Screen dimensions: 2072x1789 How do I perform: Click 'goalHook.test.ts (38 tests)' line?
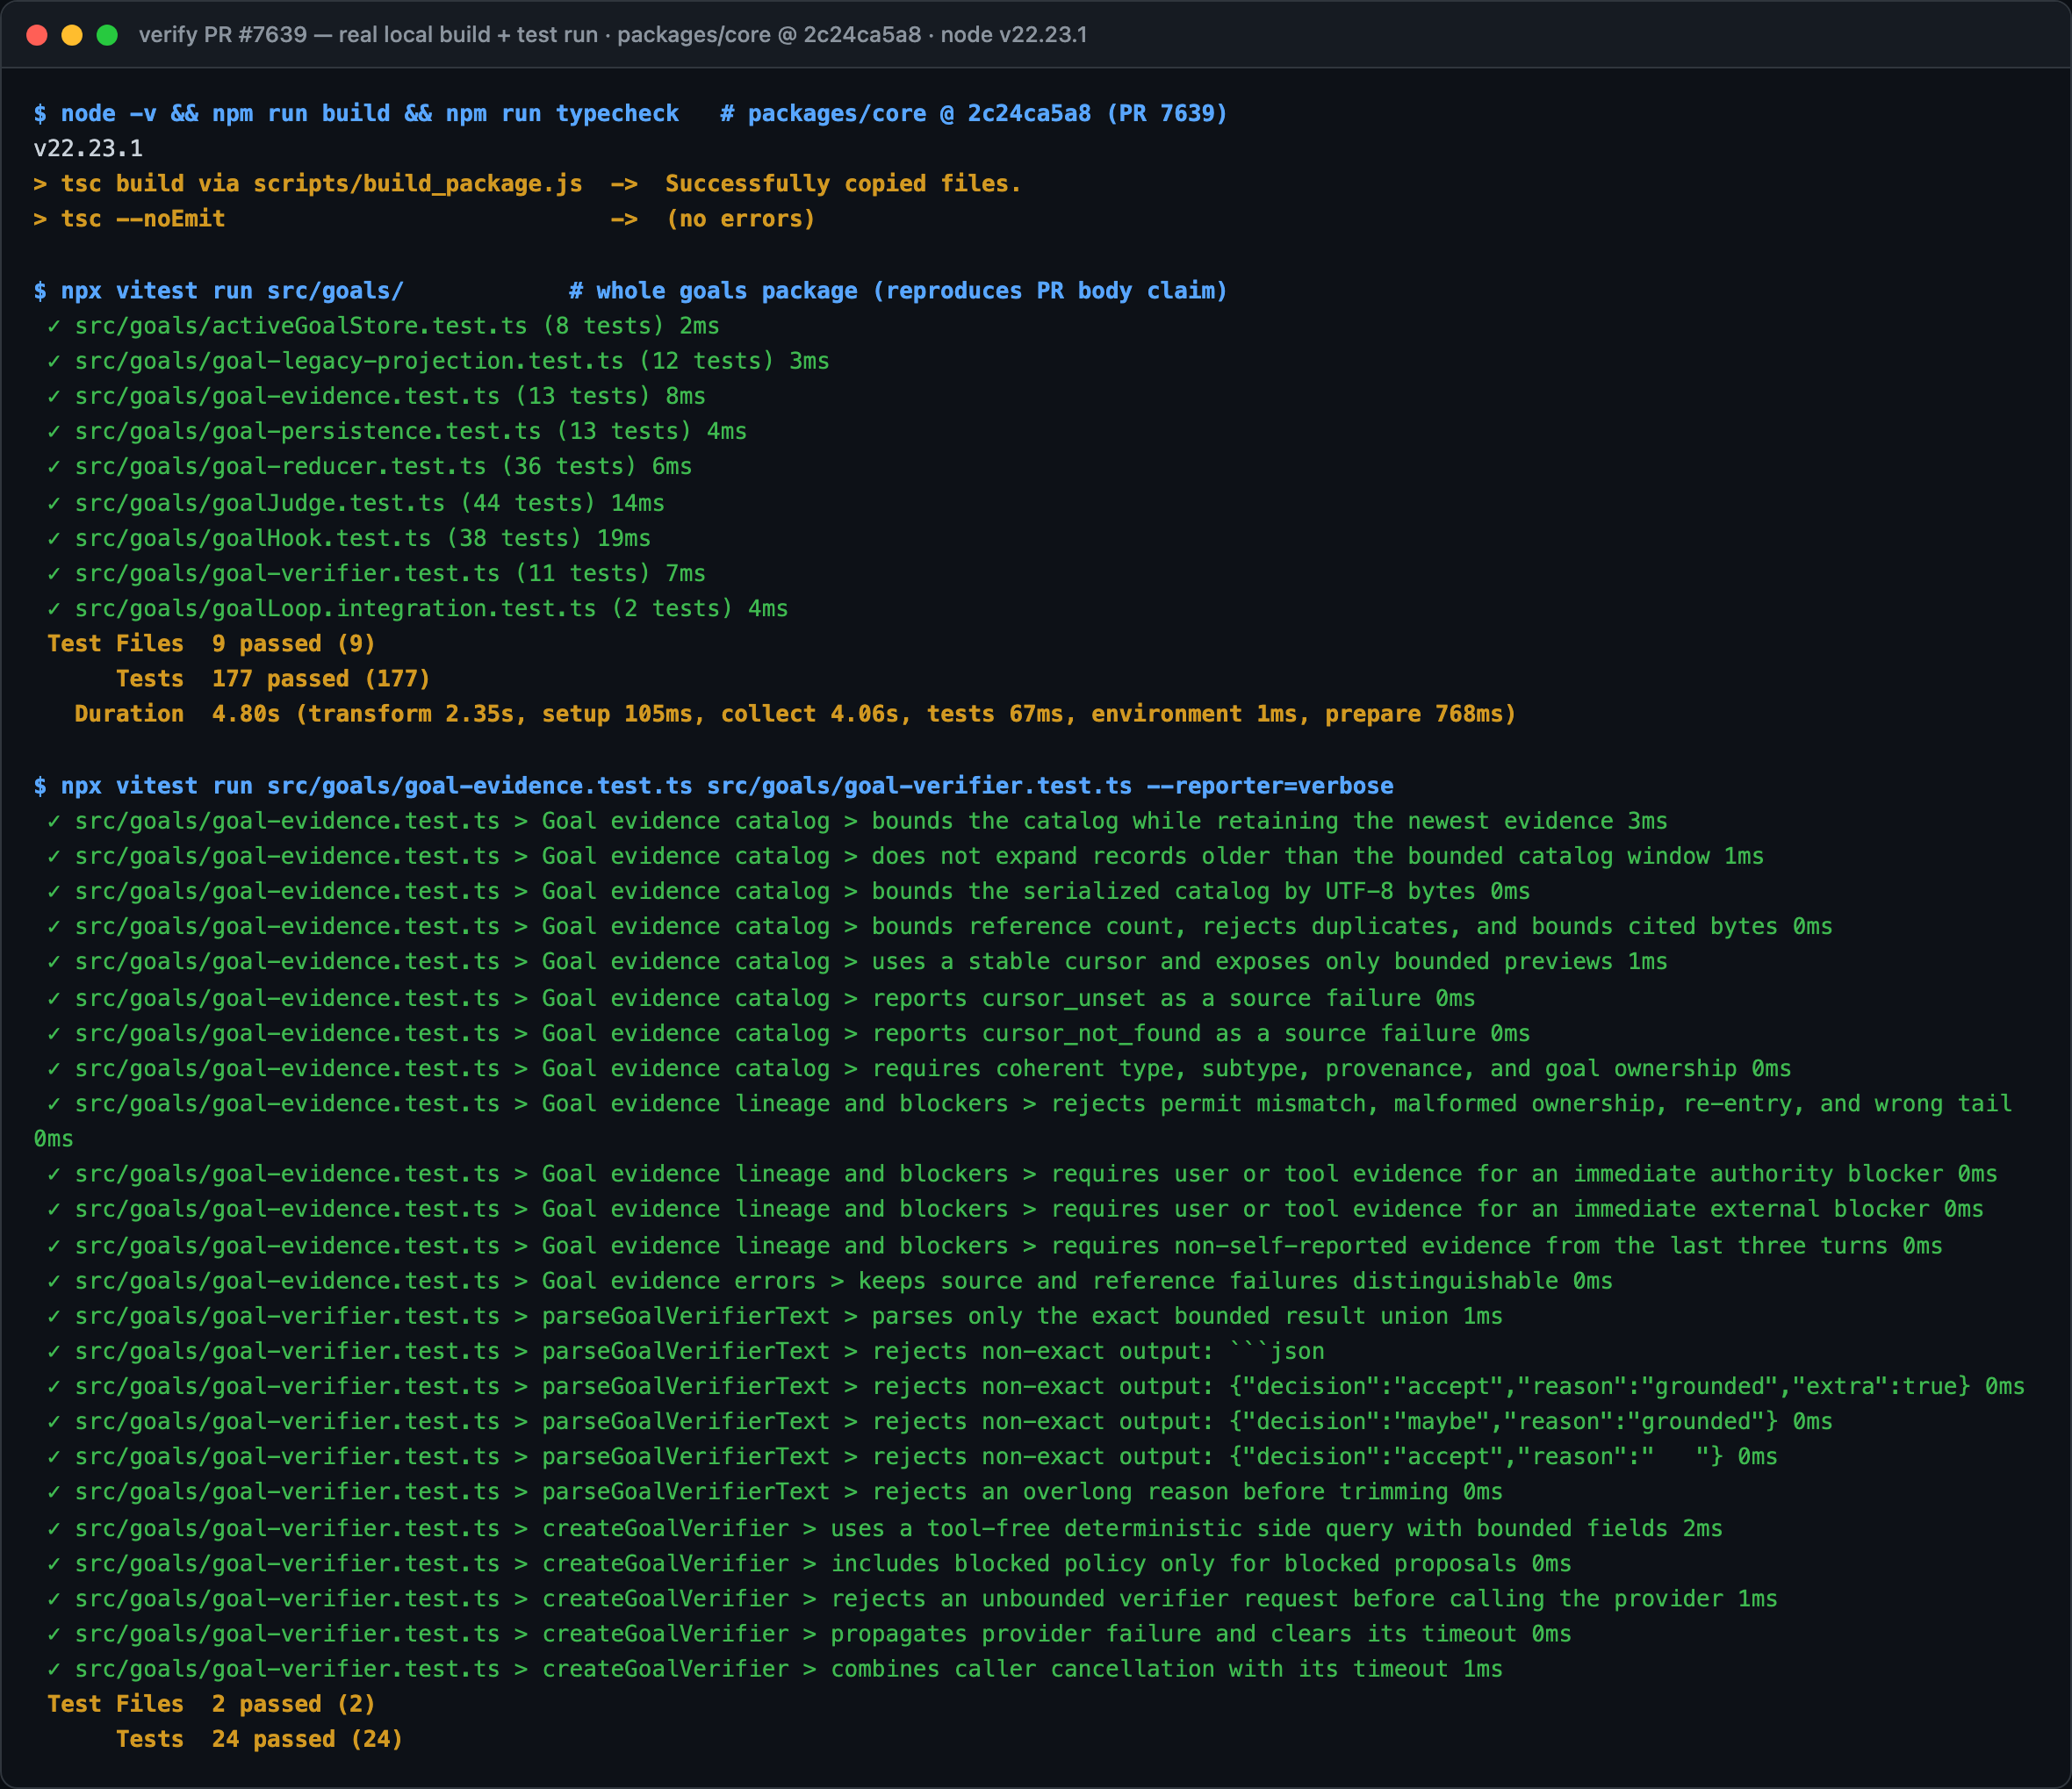pos(349,537)
